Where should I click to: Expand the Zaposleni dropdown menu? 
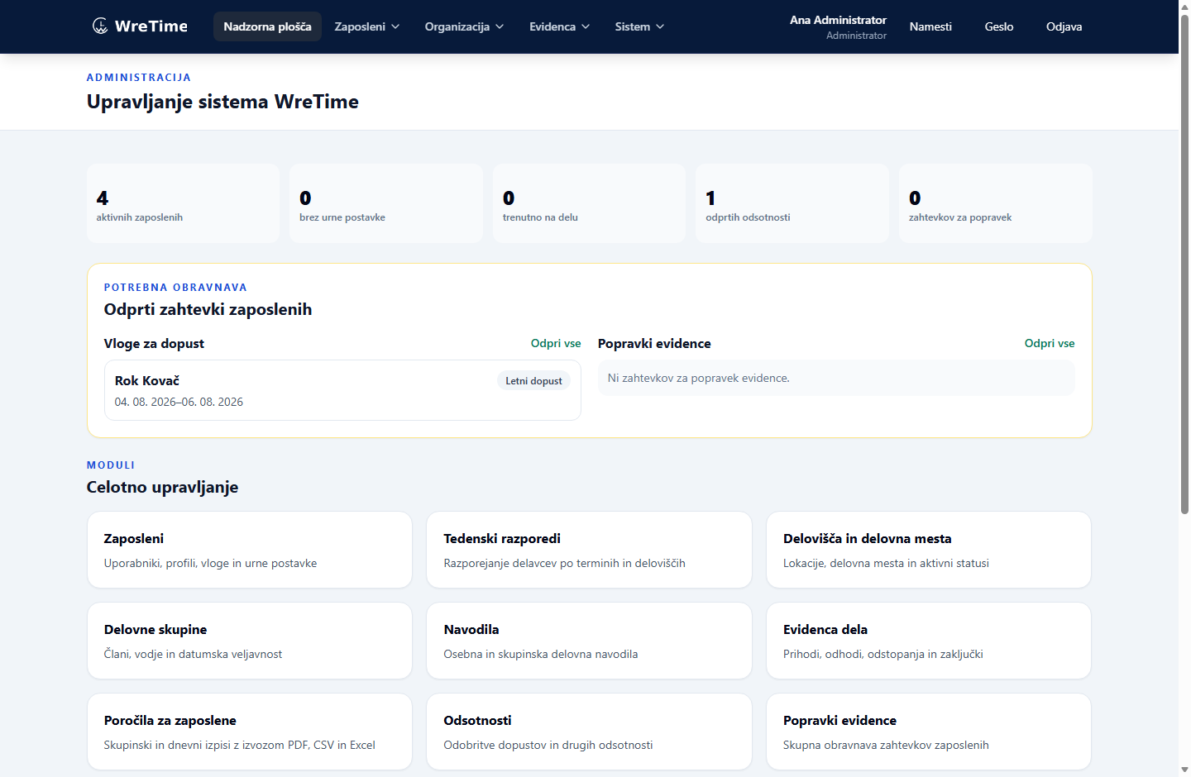pos(367,26)
